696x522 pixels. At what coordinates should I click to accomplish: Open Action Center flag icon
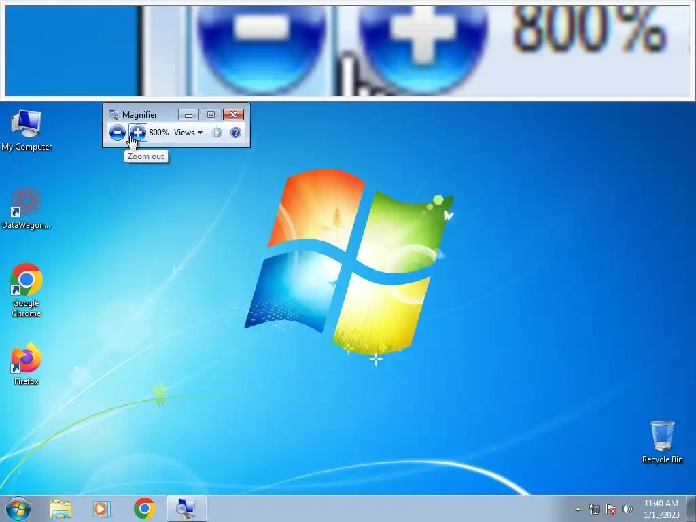(611, 509)
